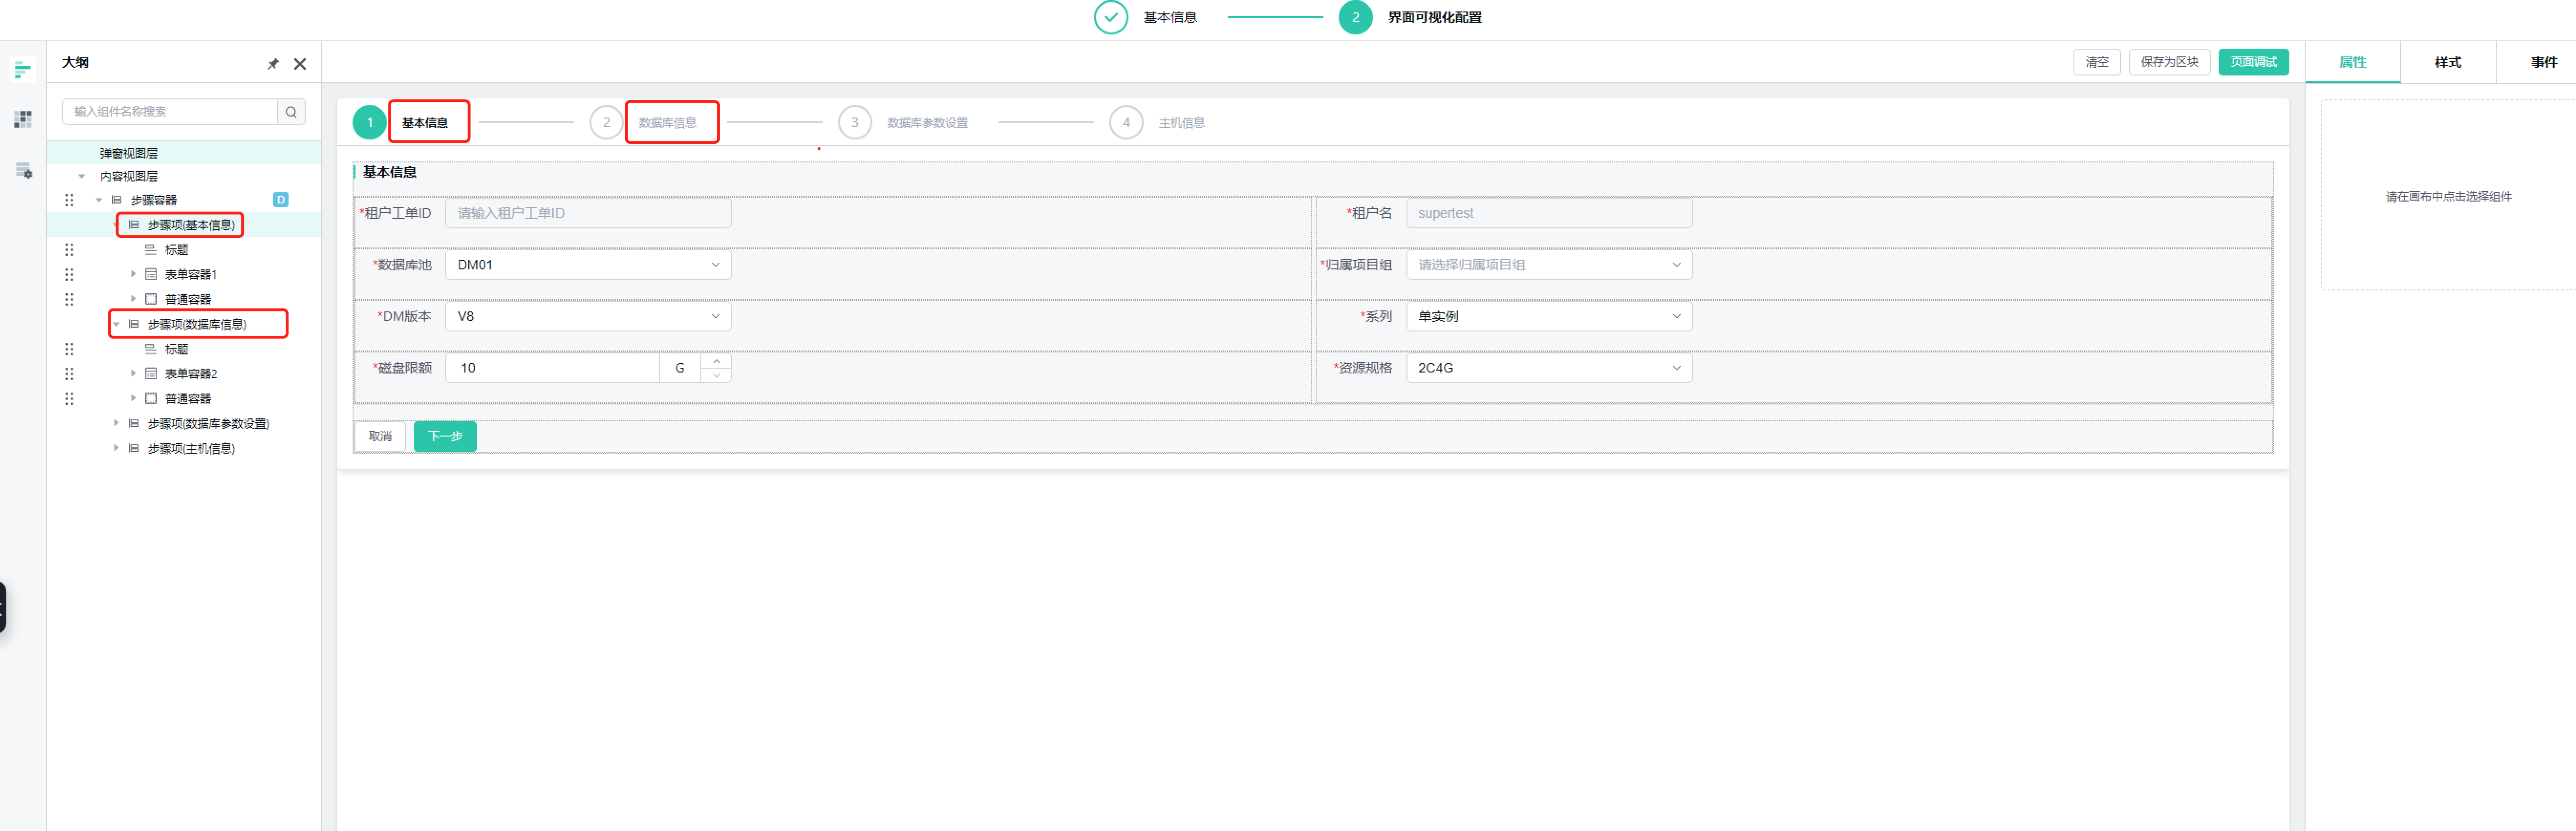Open the 资源规格 2C4G dropdown
The height and width of the screenshot is (831, 2576).
[1548, 368]
